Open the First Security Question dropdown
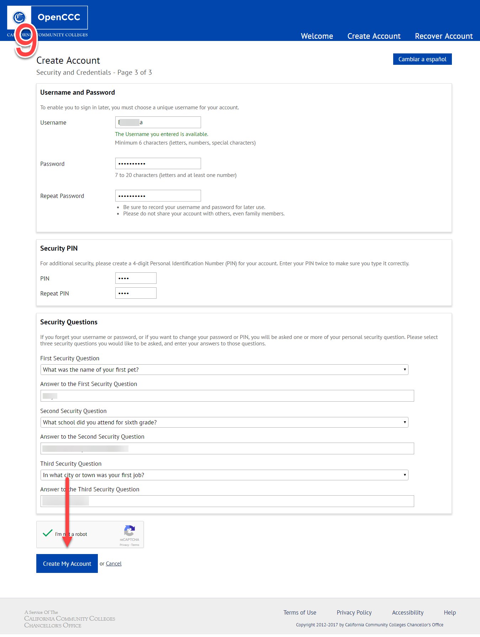Image resolution: width=480 pixels, height=637 pixels. 224,370
